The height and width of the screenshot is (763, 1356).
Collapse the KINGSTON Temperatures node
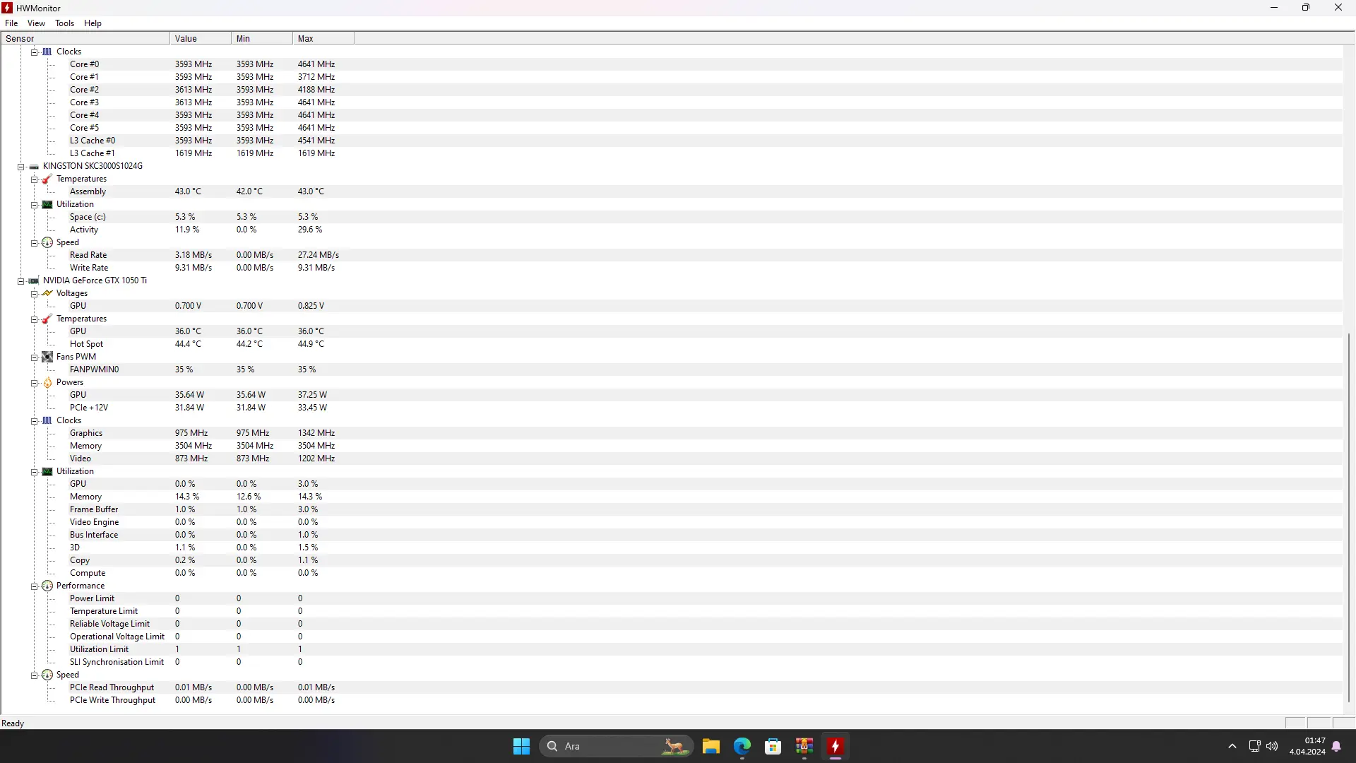(34, 179)
